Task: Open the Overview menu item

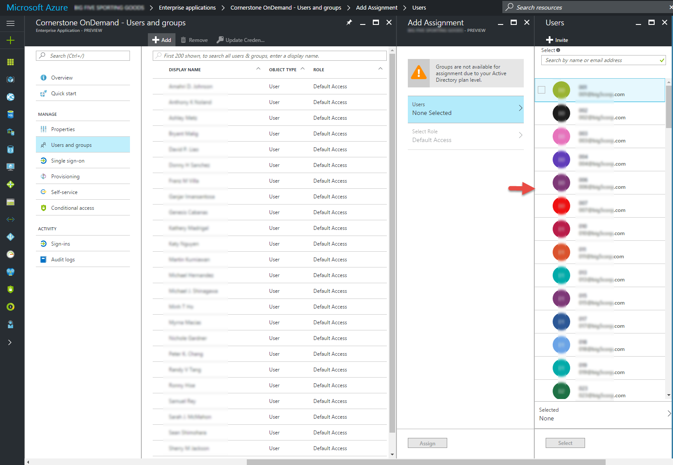Action: pos(83,77)
